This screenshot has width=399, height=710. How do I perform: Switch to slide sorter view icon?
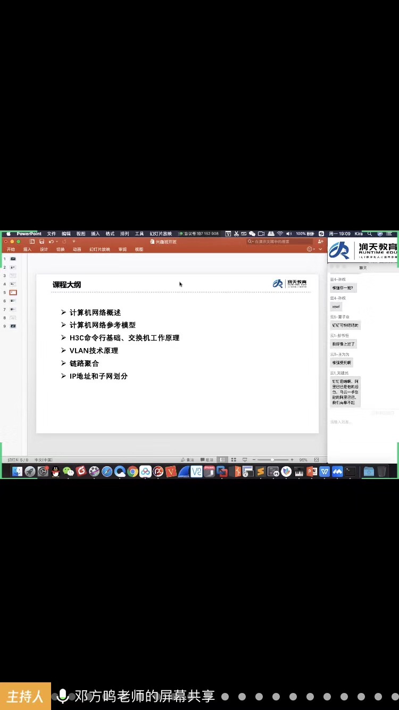[x=234, y=460]
